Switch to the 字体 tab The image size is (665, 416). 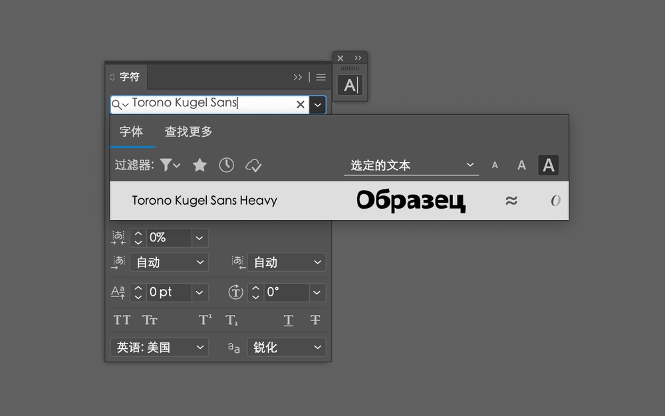click(x=132, y=132)
